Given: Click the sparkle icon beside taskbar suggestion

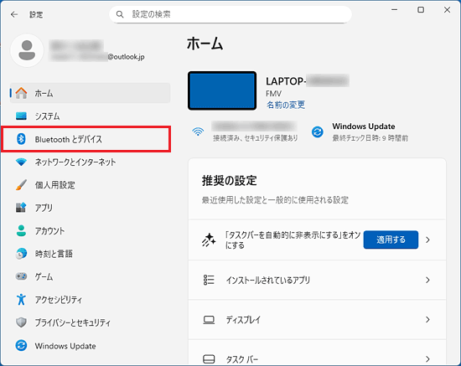Looking at the screenshot, I should pyautogui.click(x=209, y=240).
